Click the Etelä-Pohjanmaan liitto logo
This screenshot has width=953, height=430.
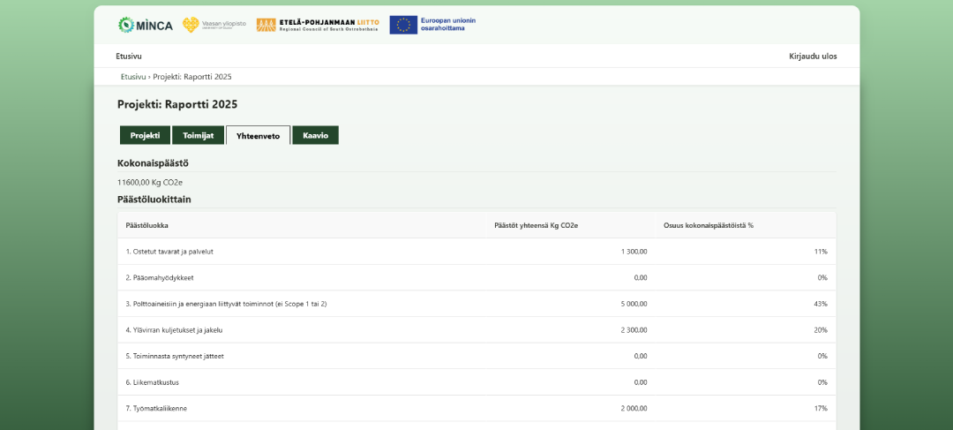coord(318,25)
